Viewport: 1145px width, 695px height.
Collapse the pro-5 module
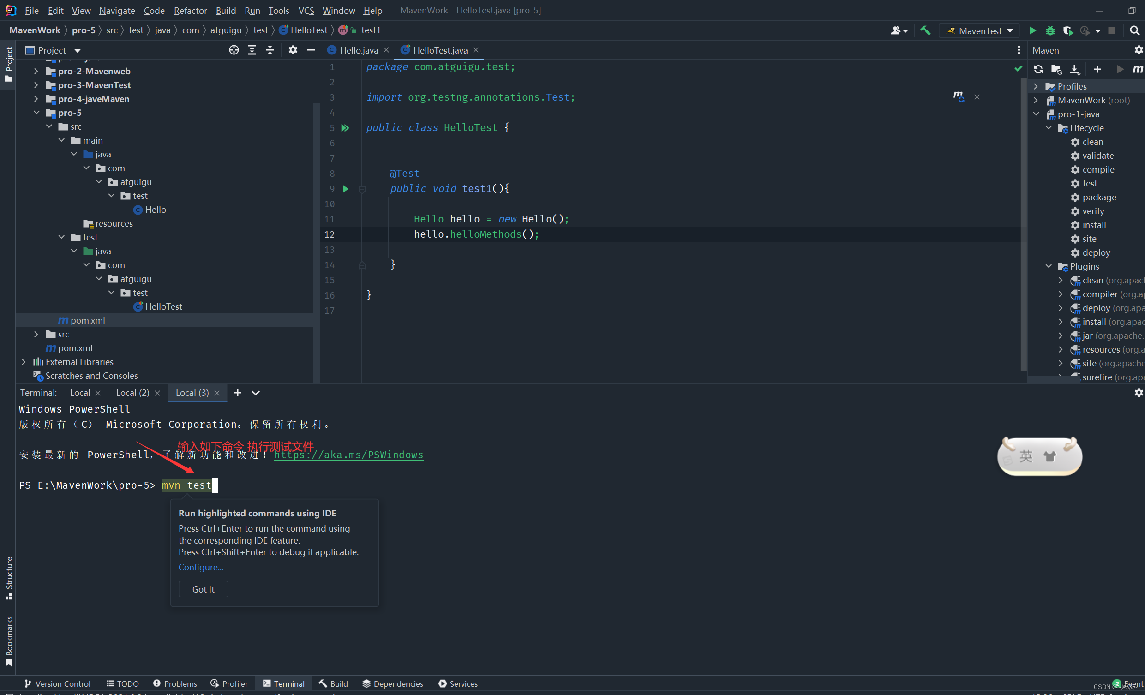(x=36, y=113)
